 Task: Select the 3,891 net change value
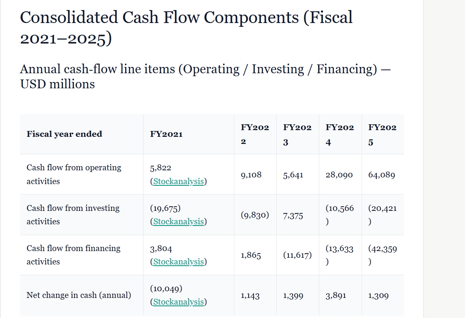[x=336, y=295]
